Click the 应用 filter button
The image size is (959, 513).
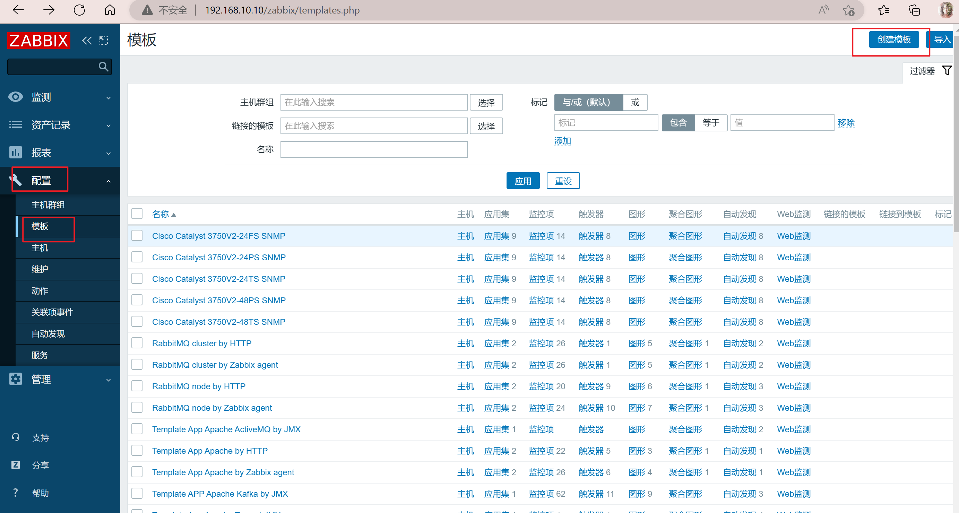(x=523, y=181)
